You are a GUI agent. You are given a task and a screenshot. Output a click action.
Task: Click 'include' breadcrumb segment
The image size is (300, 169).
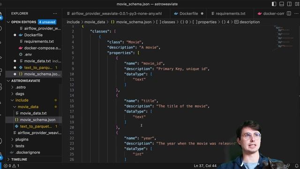tap(73, 22)
